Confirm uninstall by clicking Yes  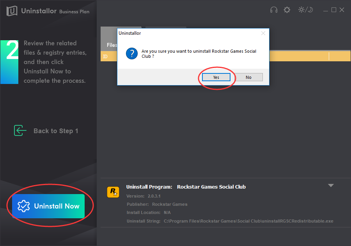click(216, 77)
